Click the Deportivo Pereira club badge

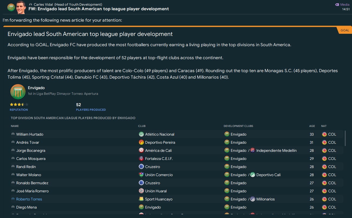click(x=141, y=142)
